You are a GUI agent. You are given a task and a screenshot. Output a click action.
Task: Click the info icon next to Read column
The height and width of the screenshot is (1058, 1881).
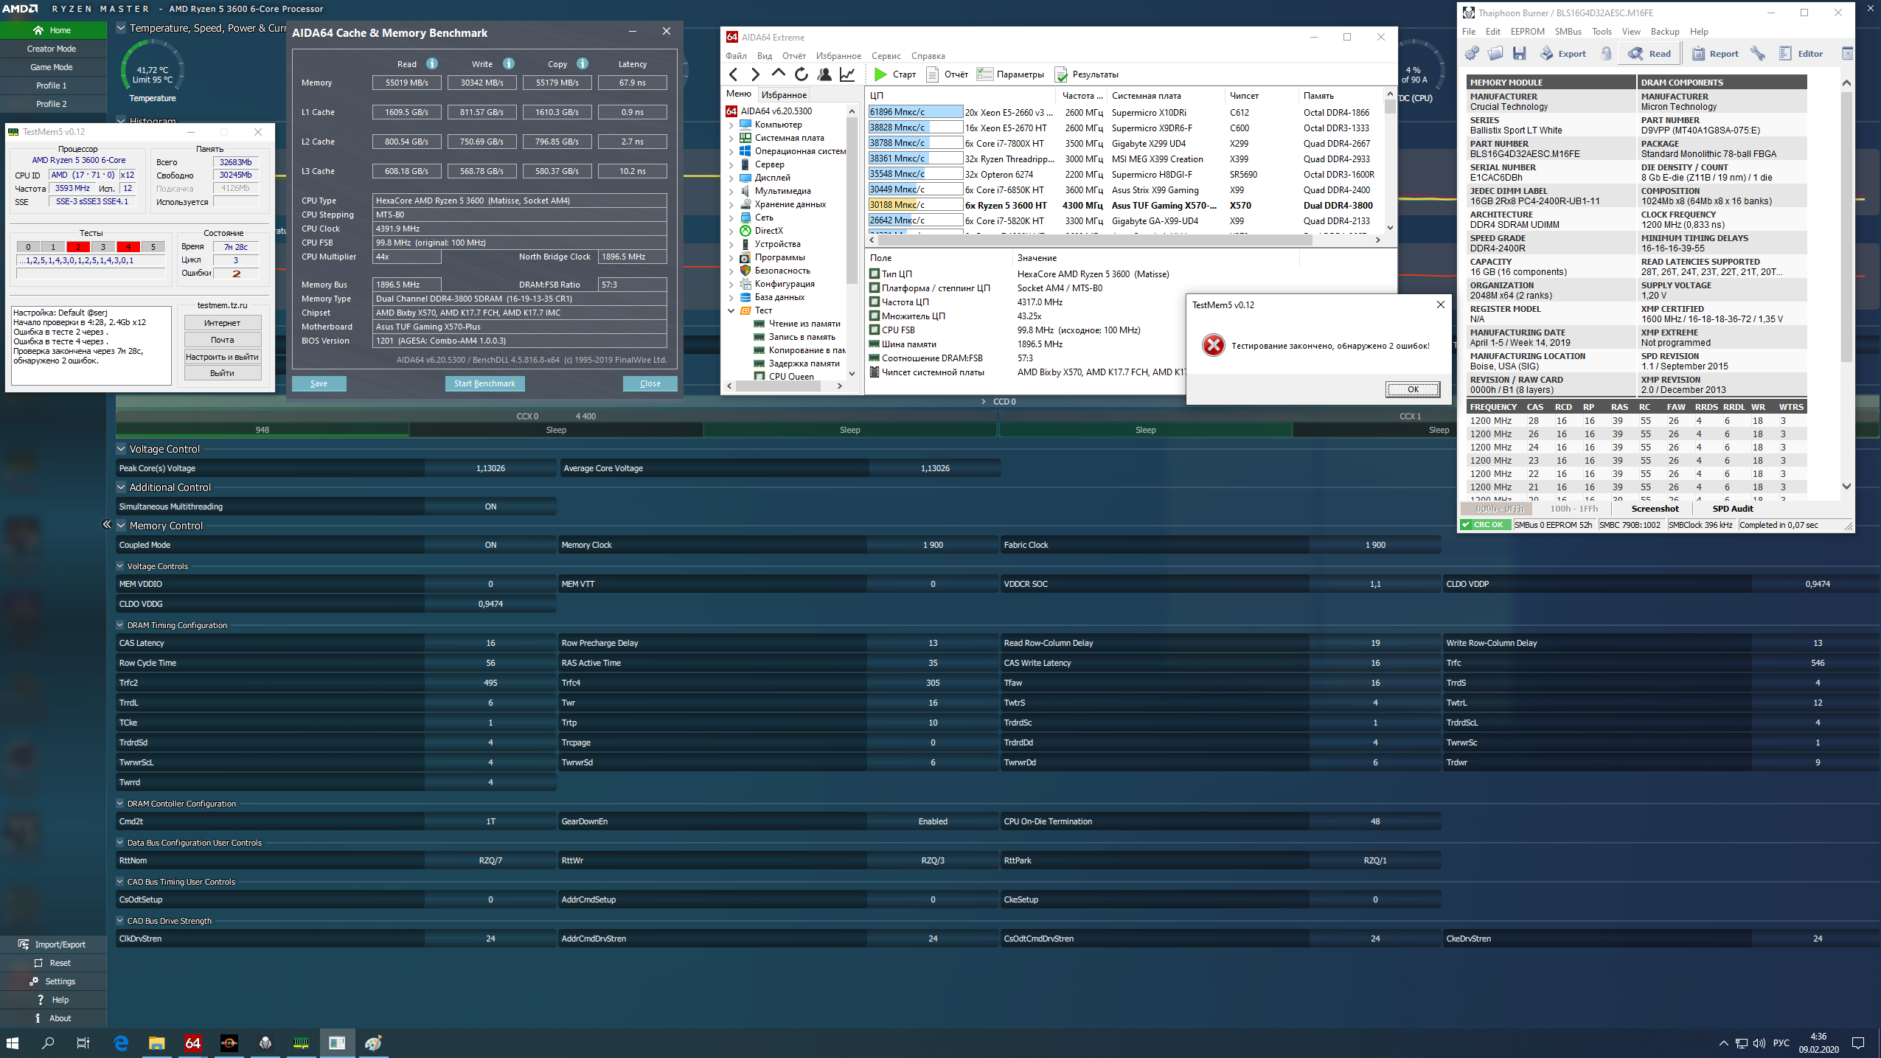click(432, 63)
